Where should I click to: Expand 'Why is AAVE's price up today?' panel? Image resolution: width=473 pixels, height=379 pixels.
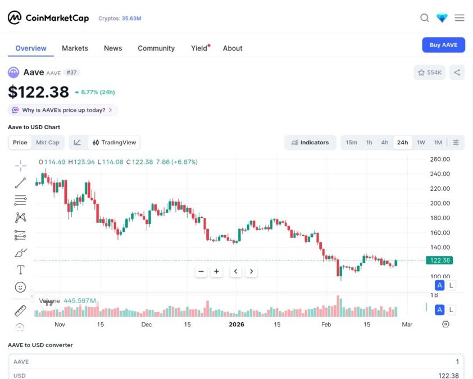pyautogui.click(x=62, y=110)
